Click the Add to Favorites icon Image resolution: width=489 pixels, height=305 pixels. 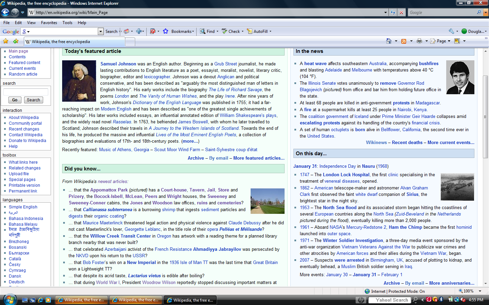point(16,41)
